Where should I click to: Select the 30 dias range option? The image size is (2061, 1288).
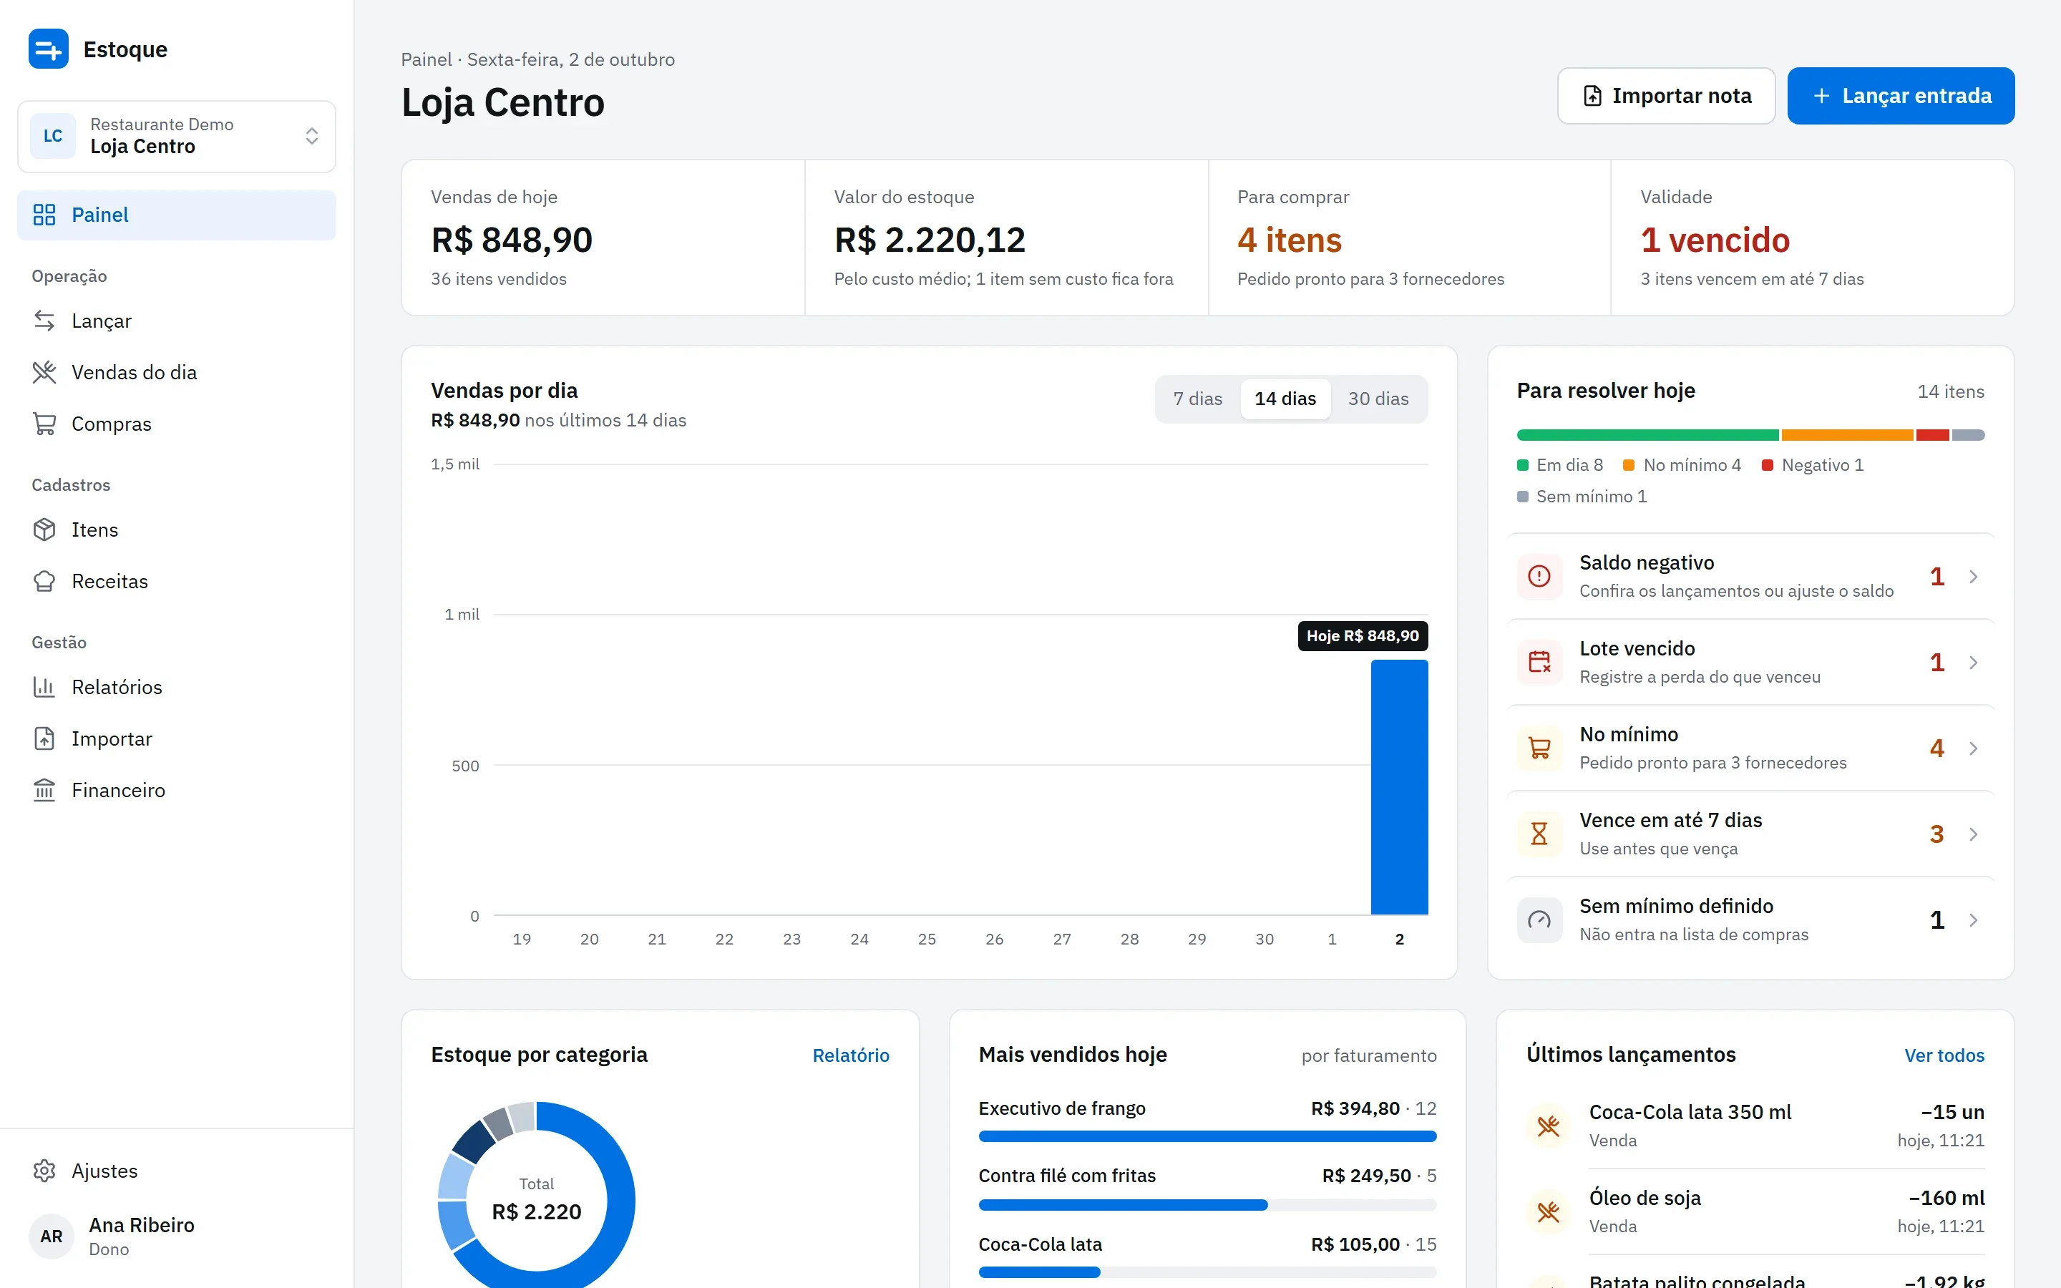(x=1378, y=399)
